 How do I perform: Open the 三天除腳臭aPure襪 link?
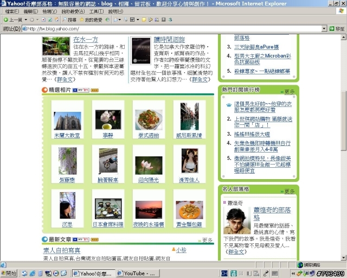pos(256,47)
